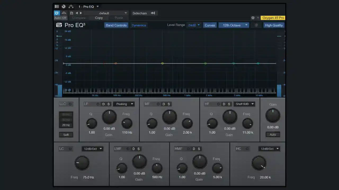Open the settings gear icon
This screenshot has height=190, width=339.
coord(253,18)
